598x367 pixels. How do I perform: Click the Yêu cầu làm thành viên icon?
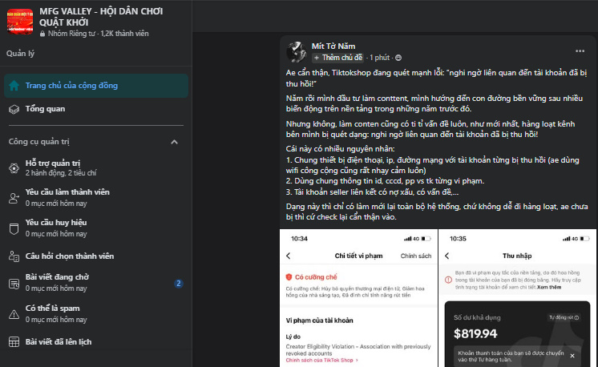[x=14, y=197]
